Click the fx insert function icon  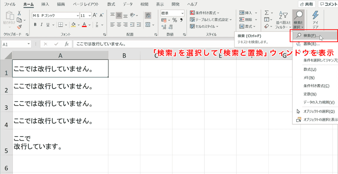[67, 44]
